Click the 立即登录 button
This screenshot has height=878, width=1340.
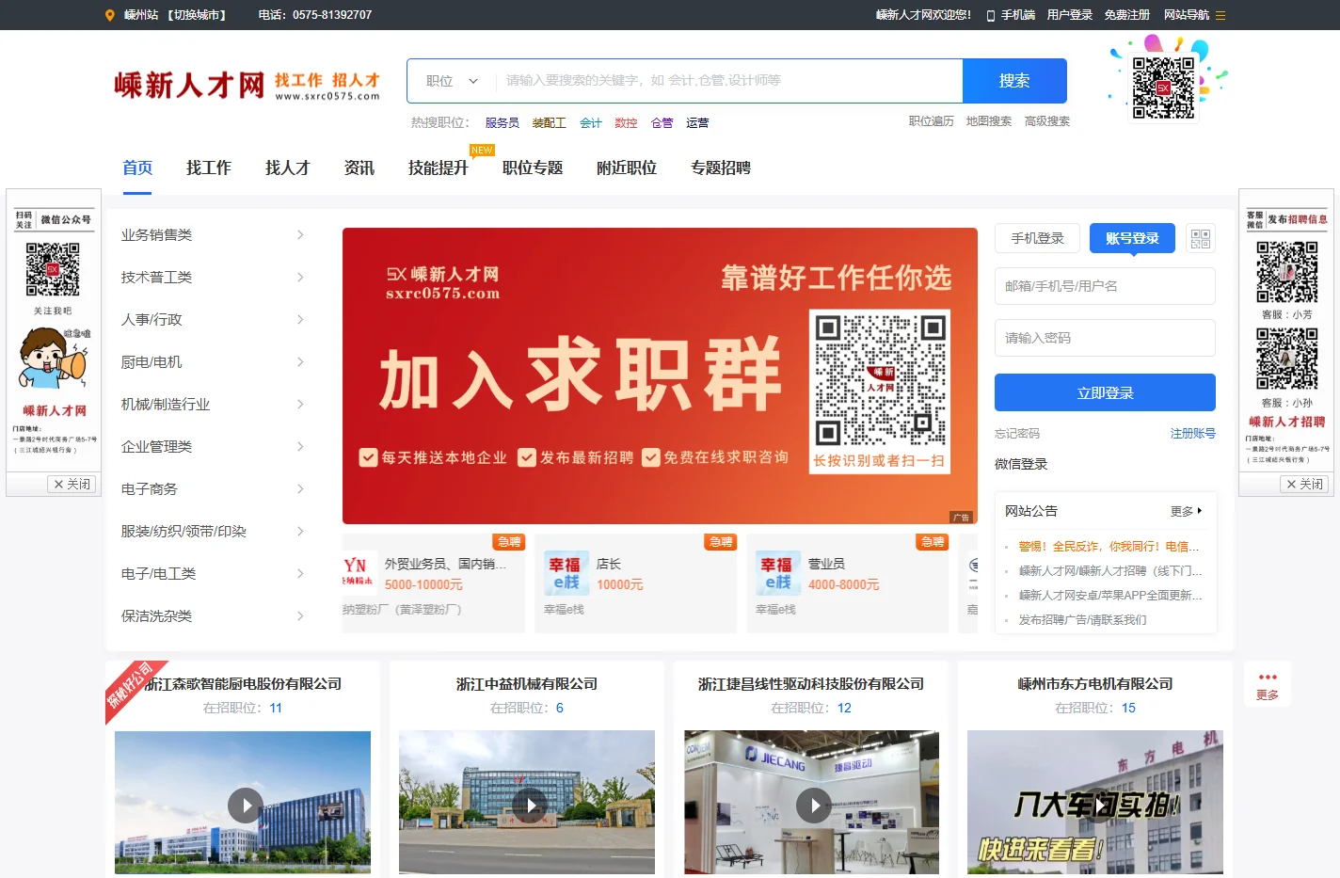tap(1105, 392)
